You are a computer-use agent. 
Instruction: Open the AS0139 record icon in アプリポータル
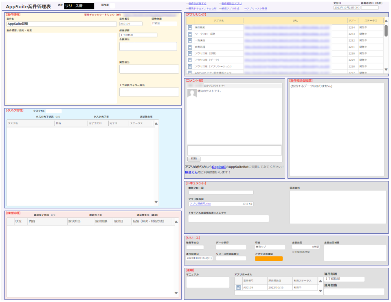click(x=238, y=288)
